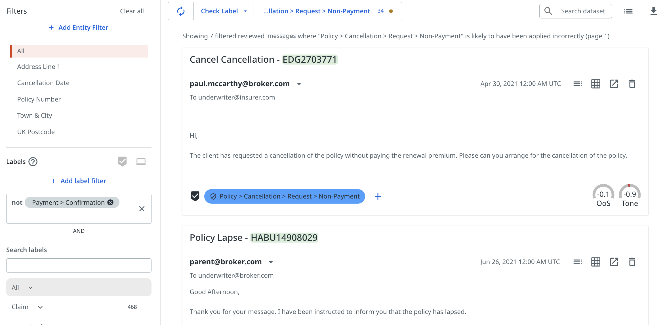Image resolution: width=665 pixels, height=325 pixels.
Task: Open first message in new window icon
Action: [614, 84]
